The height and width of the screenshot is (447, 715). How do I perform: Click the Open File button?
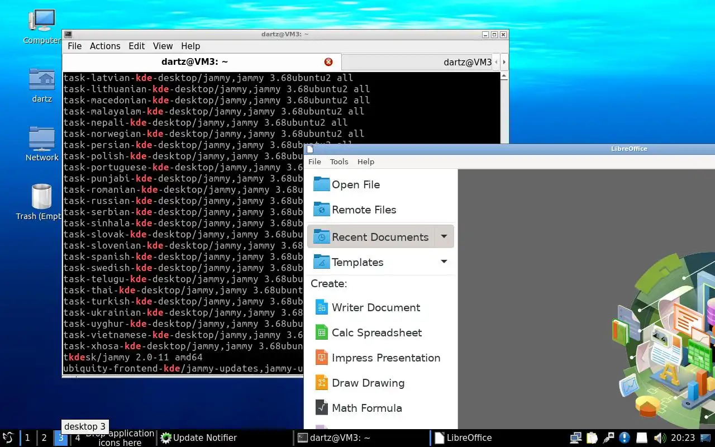coord(380,184)
